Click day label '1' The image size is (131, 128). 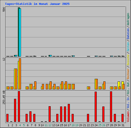click(x=8, y=125)
